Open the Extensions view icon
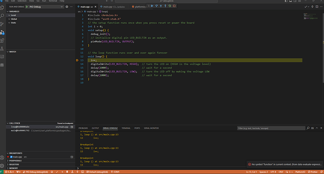Image resolution: width=324 pixels, height=174 pixels. [2, 40]
